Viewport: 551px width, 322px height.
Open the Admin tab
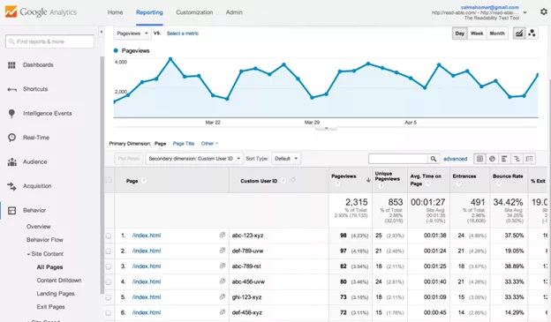pos(234,12)
